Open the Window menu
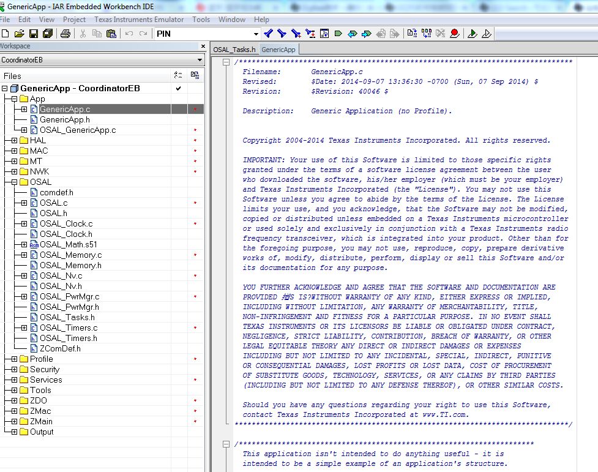 (x=232, y=20)
